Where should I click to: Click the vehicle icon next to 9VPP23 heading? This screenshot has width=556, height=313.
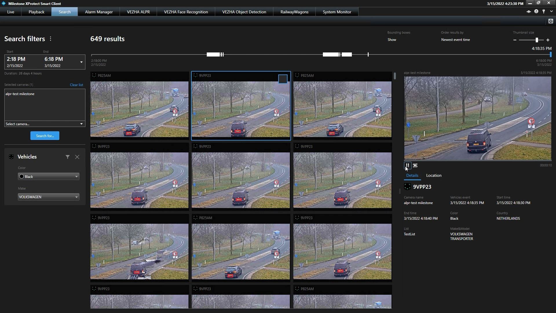point(407,187)
